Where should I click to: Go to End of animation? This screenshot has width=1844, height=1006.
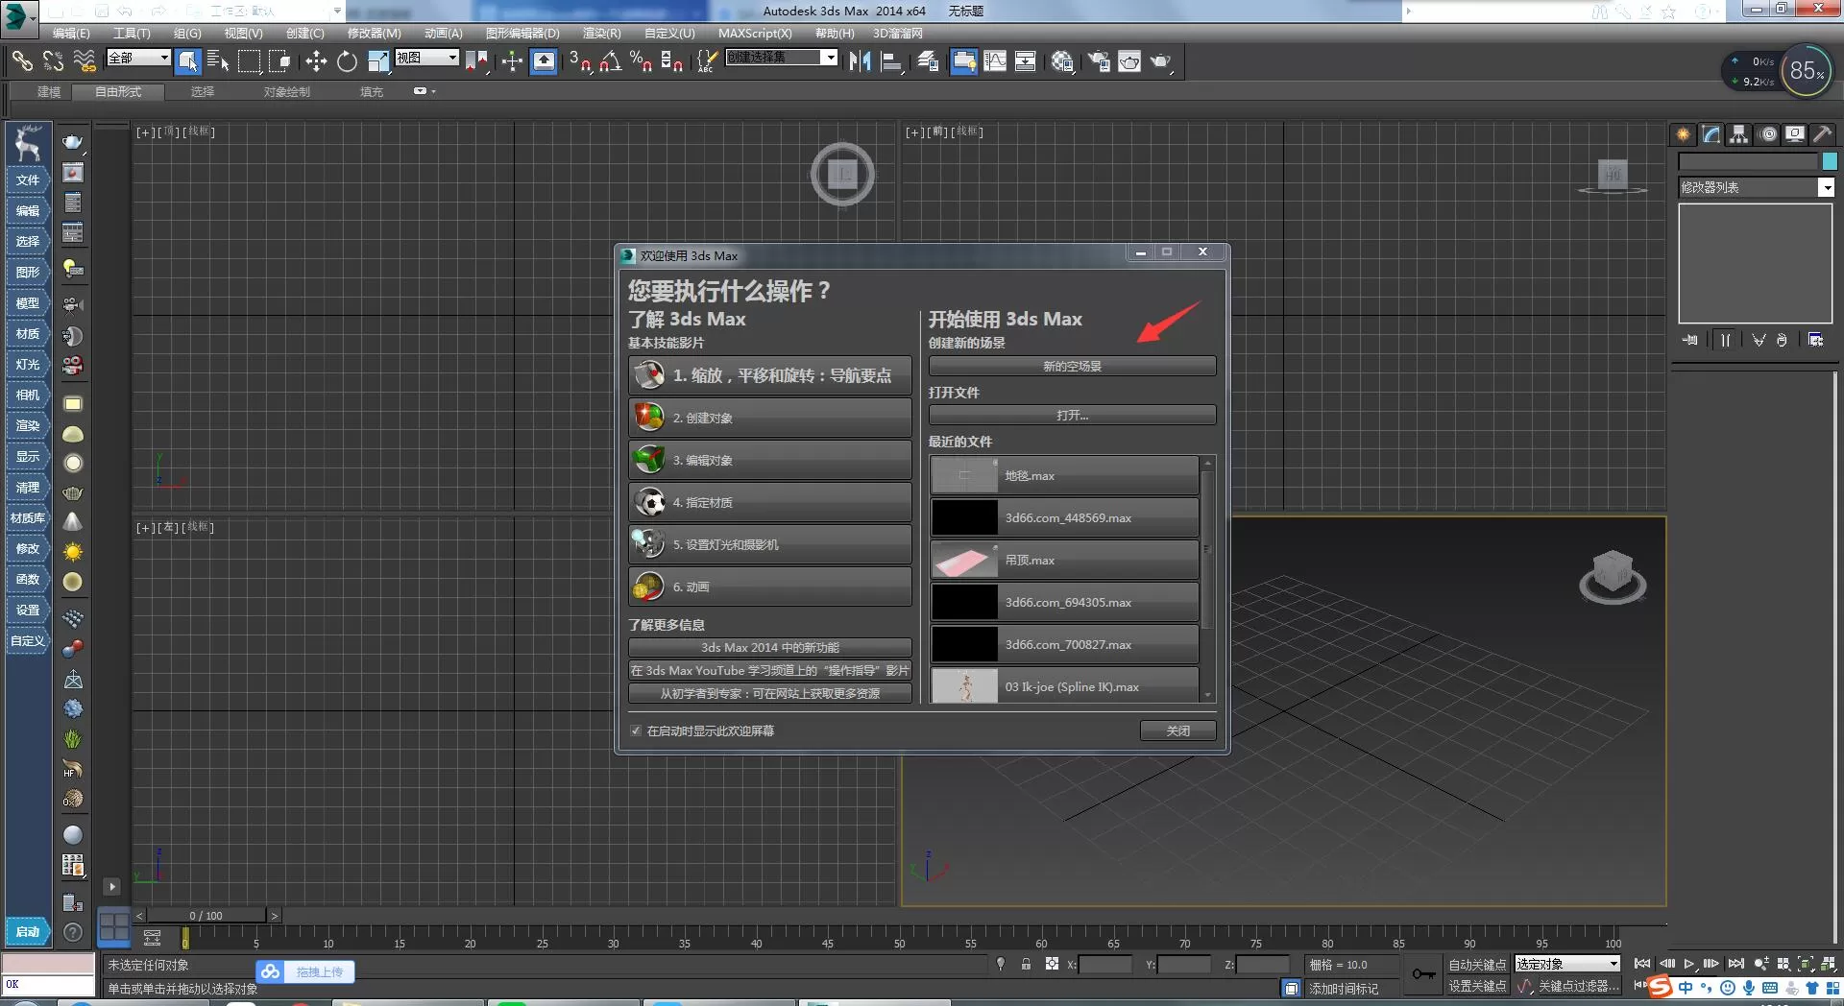point(1736,964)
